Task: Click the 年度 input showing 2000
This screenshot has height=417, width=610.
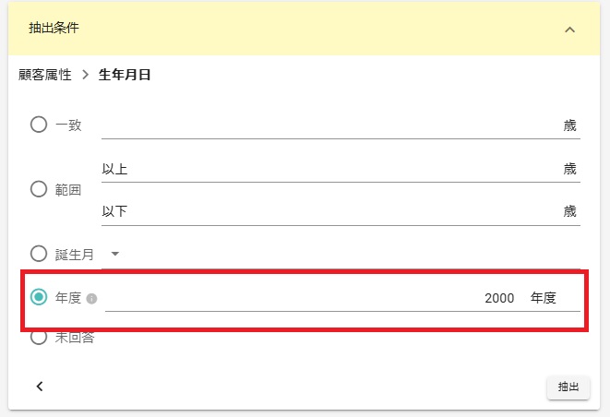Action: (x=342, y=299)
